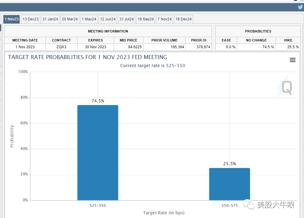The width and height of the screenshot is (304, 218).
Task: Click the PRIOR VOLUME column header
Action: click(x=165, y=40)
